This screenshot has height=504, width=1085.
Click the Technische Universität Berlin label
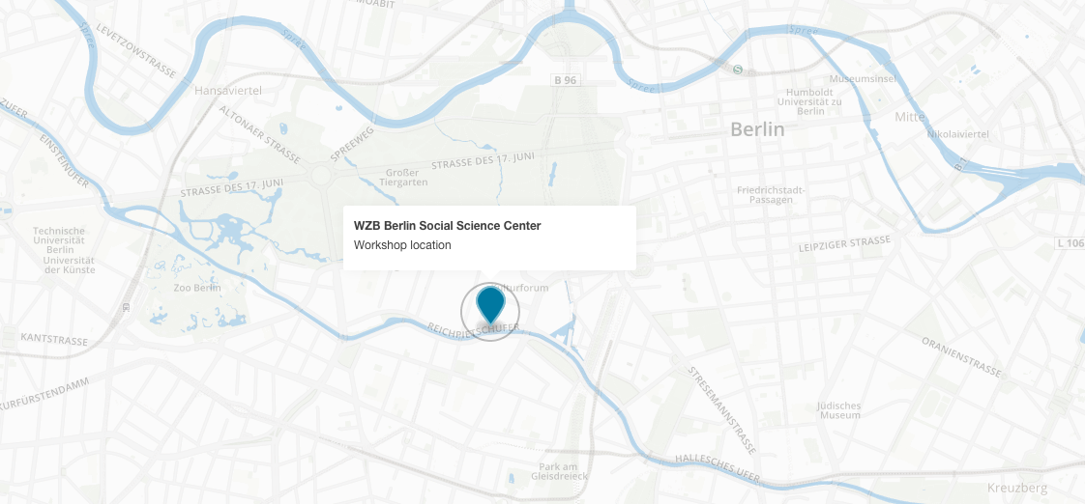[59, 240]
